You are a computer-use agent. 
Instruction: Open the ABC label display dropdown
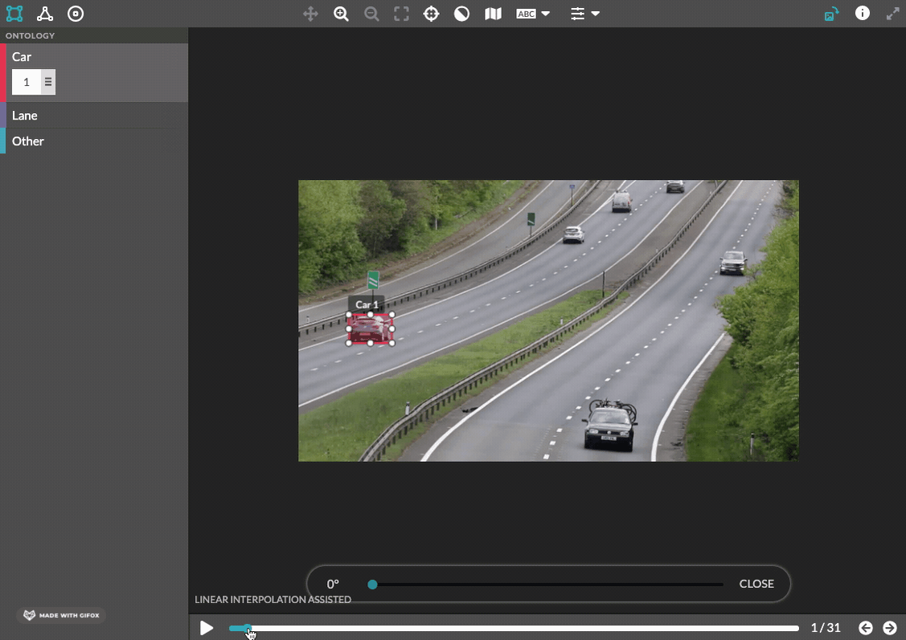click(533, 14)
